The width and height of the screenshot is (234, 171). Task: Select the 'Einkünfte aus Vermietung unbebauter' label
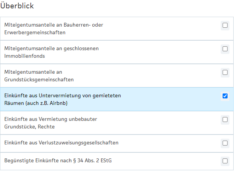[x=51, y=119]
